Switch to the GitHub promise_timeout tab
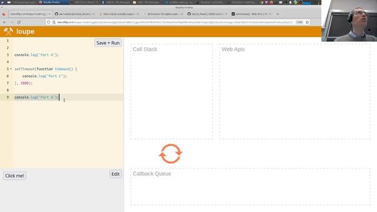377x212 pixels. [x=75, y=14]
